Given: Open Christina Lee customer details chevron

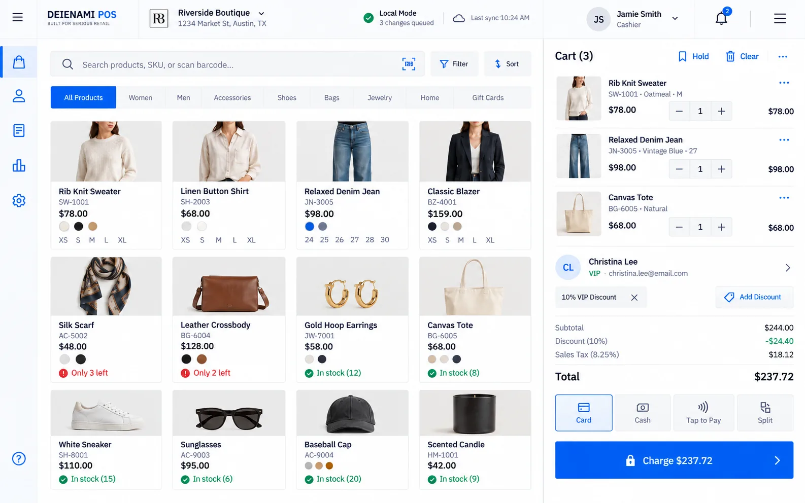Looking at the screenshot, I should [788, 268].
